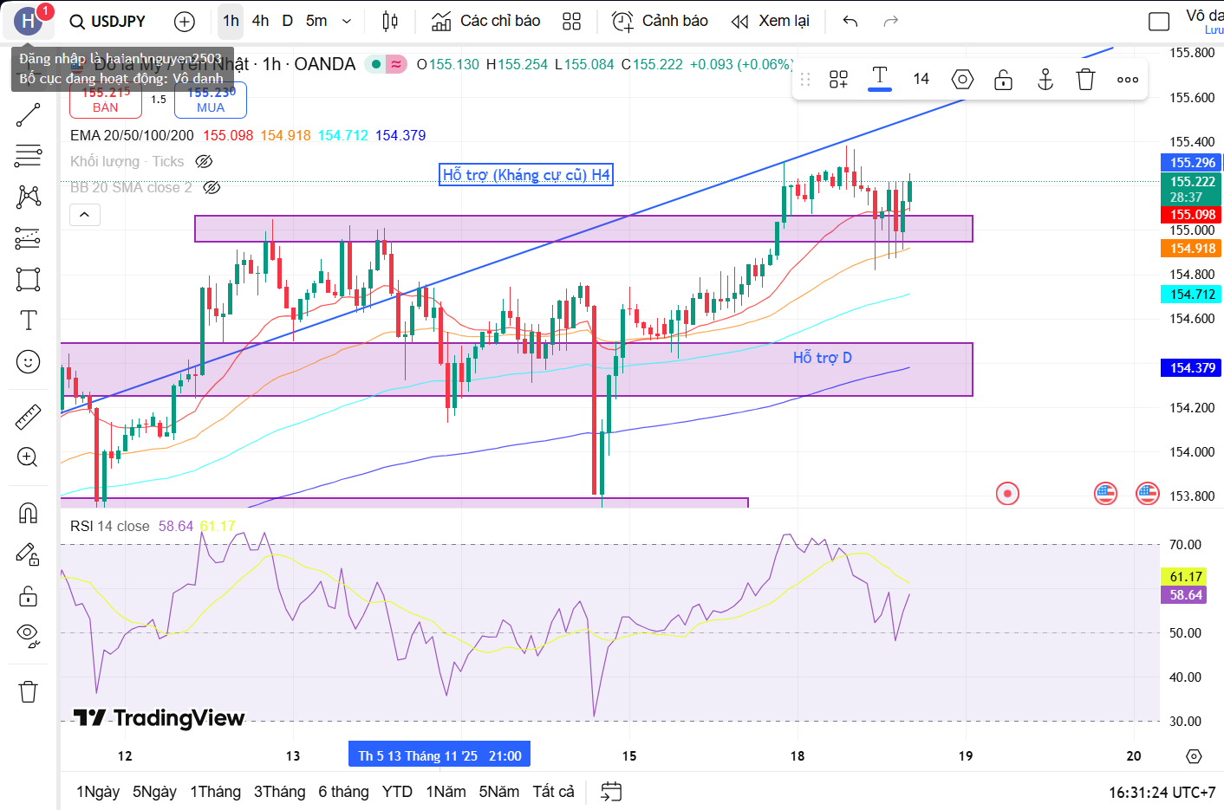
Task: Expand the timeframe interval dropdown
Action: click(347, 21)
